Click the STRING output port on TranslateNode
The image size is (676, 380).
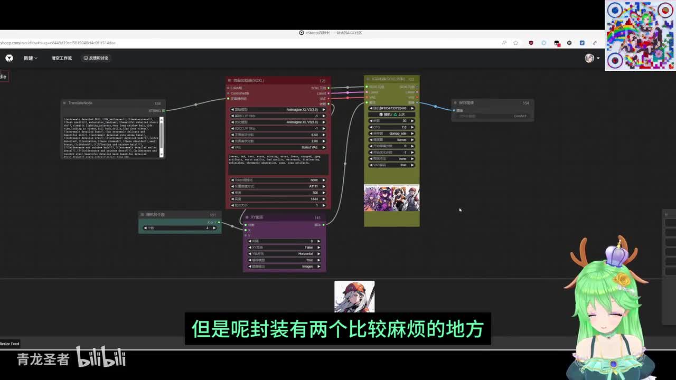(163, 111)
